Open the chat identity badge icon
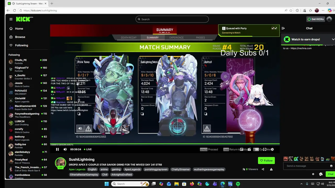The image size is (335, 188). point(321,174)
